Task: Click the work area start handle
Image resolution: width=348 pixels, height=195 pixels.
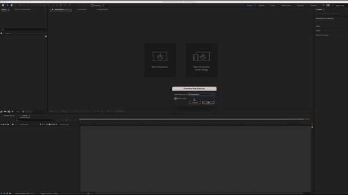Action: coord(80,119)
